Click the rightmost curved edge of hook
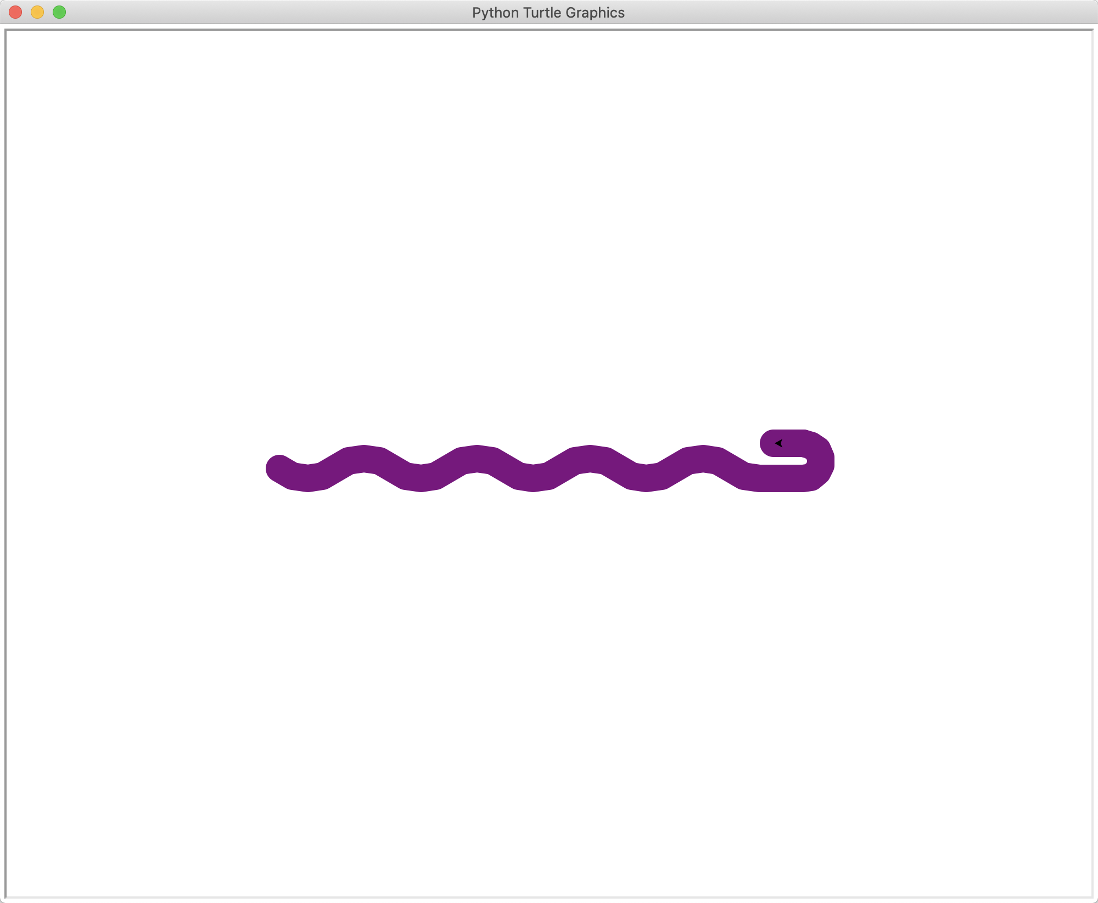The width and height of the screenshot is (1098, 903). click(x=827, y=461)
